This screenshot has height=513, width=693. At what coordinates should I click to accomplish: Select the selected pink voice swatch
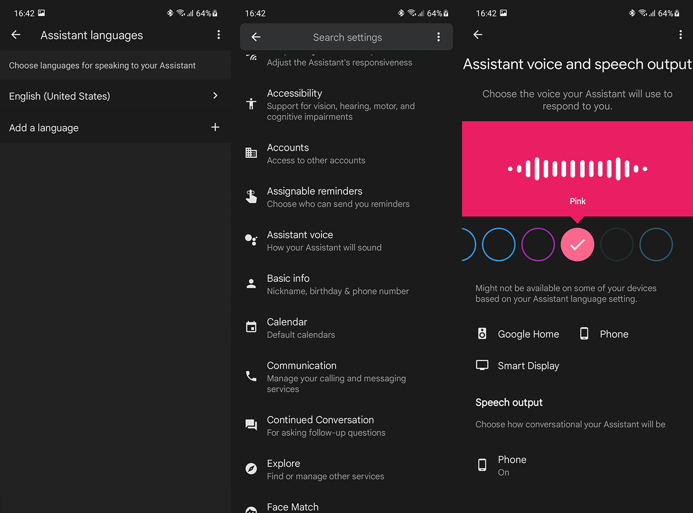pos(577,245)
